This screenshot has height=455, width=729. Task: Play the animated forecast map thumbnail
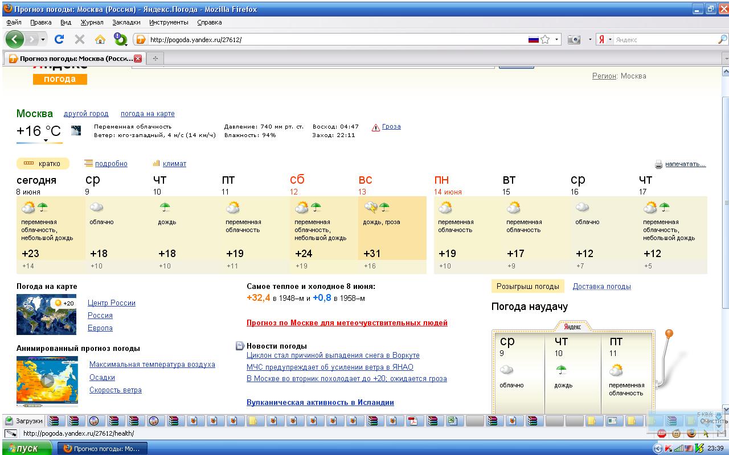click(x=47, y=381)
